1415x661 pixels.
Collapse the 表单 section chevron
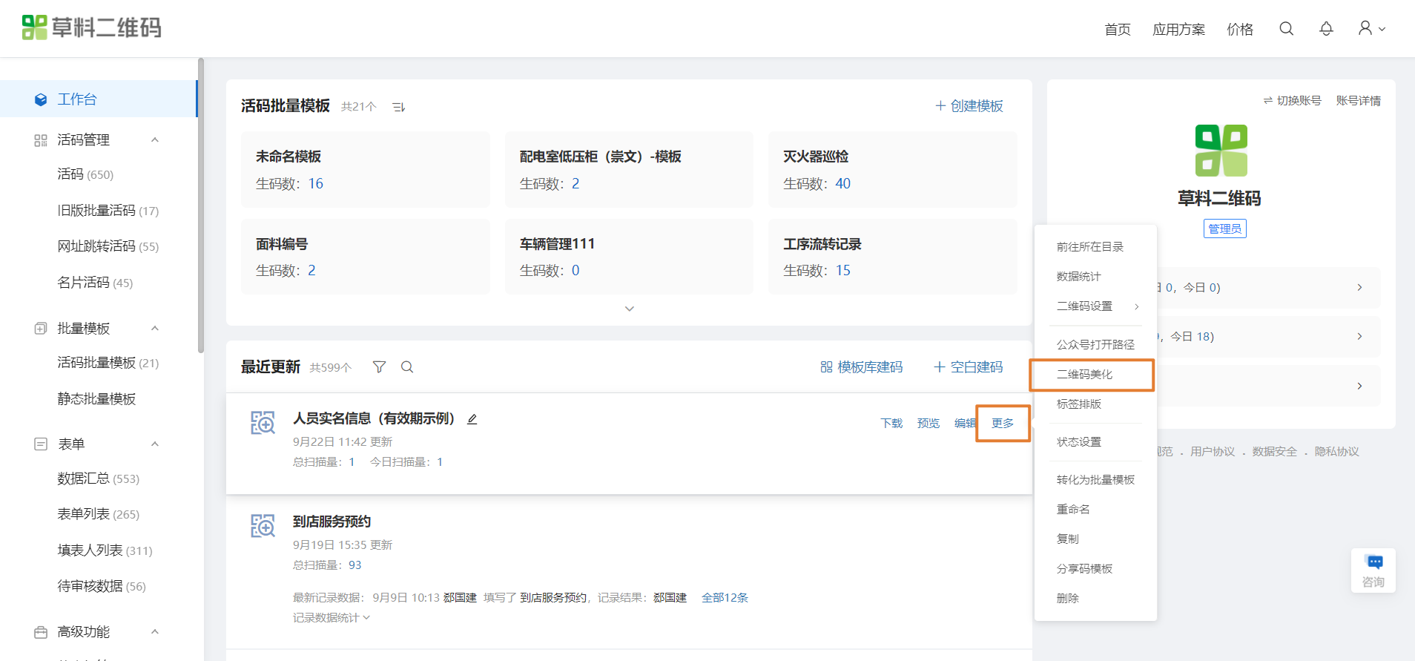tap(155, 444)
